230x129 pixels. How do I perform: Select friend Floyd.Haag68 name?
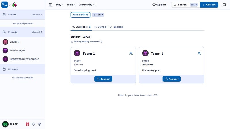pyautogui.click(x=18, y=50)
